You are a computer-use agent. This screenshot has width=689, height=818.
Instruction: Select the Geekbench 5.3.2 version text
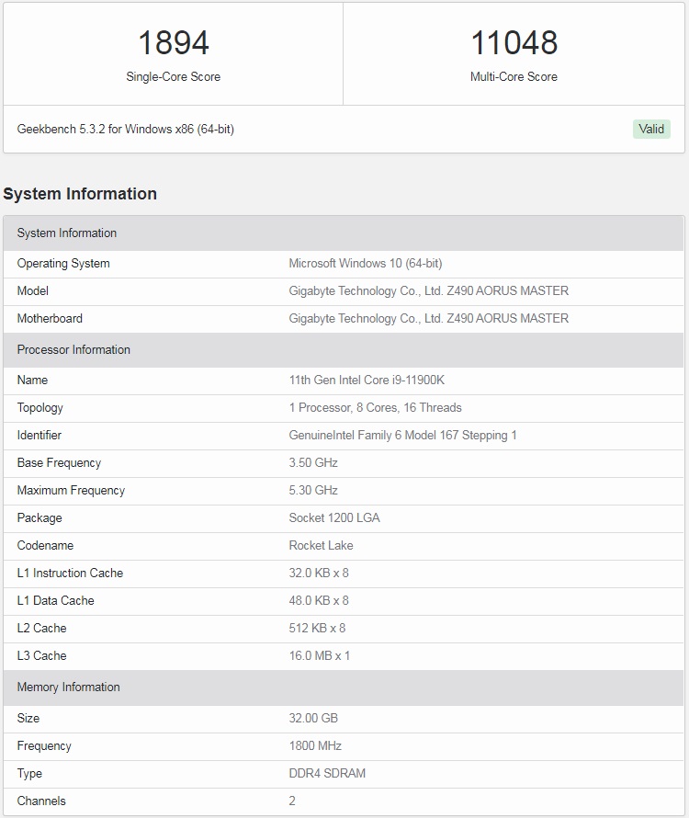click(x=126, y=130)
